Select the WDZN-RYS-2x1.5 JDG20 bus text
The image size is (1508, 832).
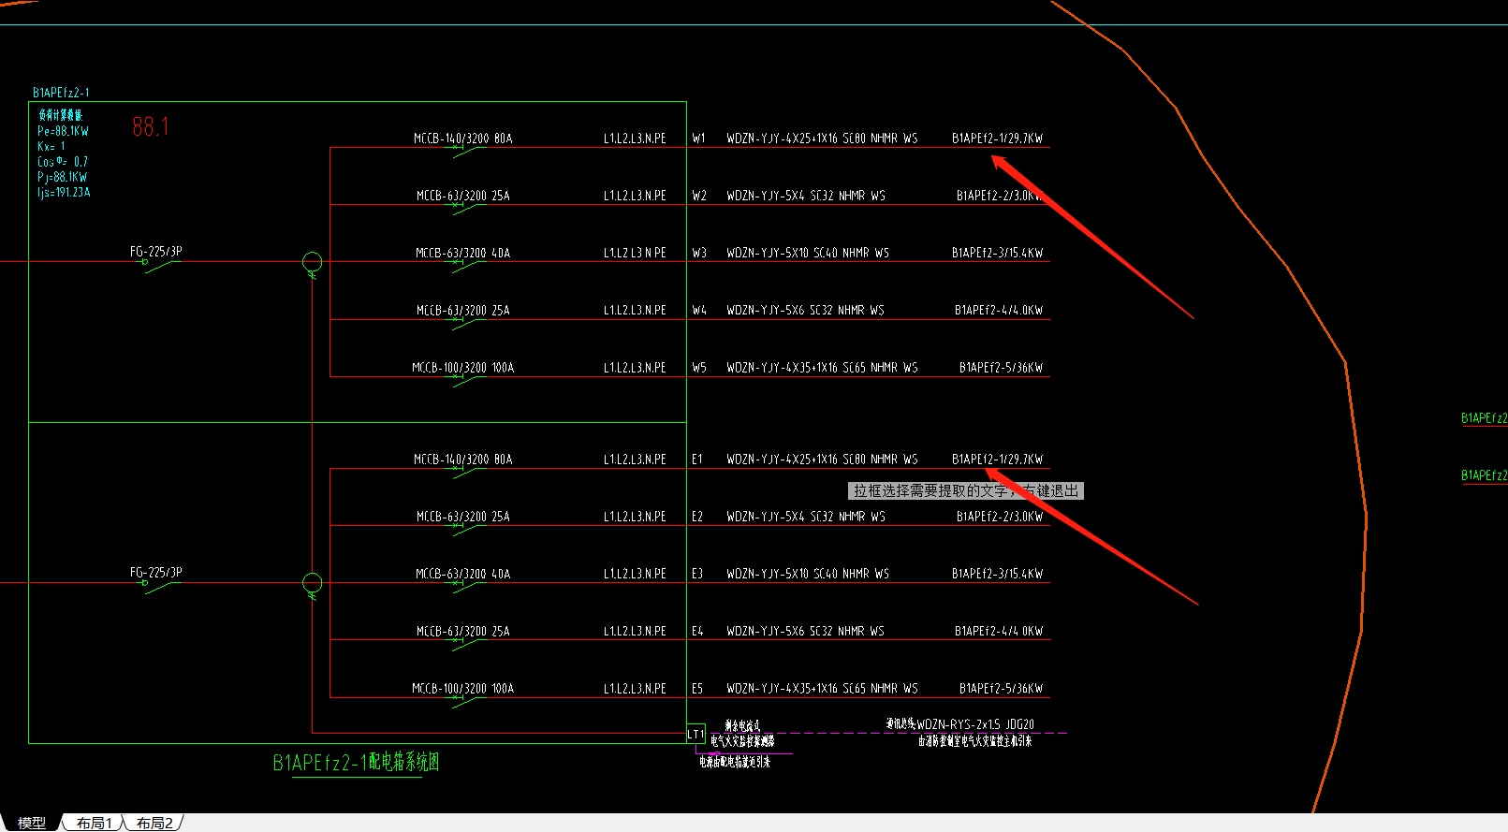pos(975,724)
